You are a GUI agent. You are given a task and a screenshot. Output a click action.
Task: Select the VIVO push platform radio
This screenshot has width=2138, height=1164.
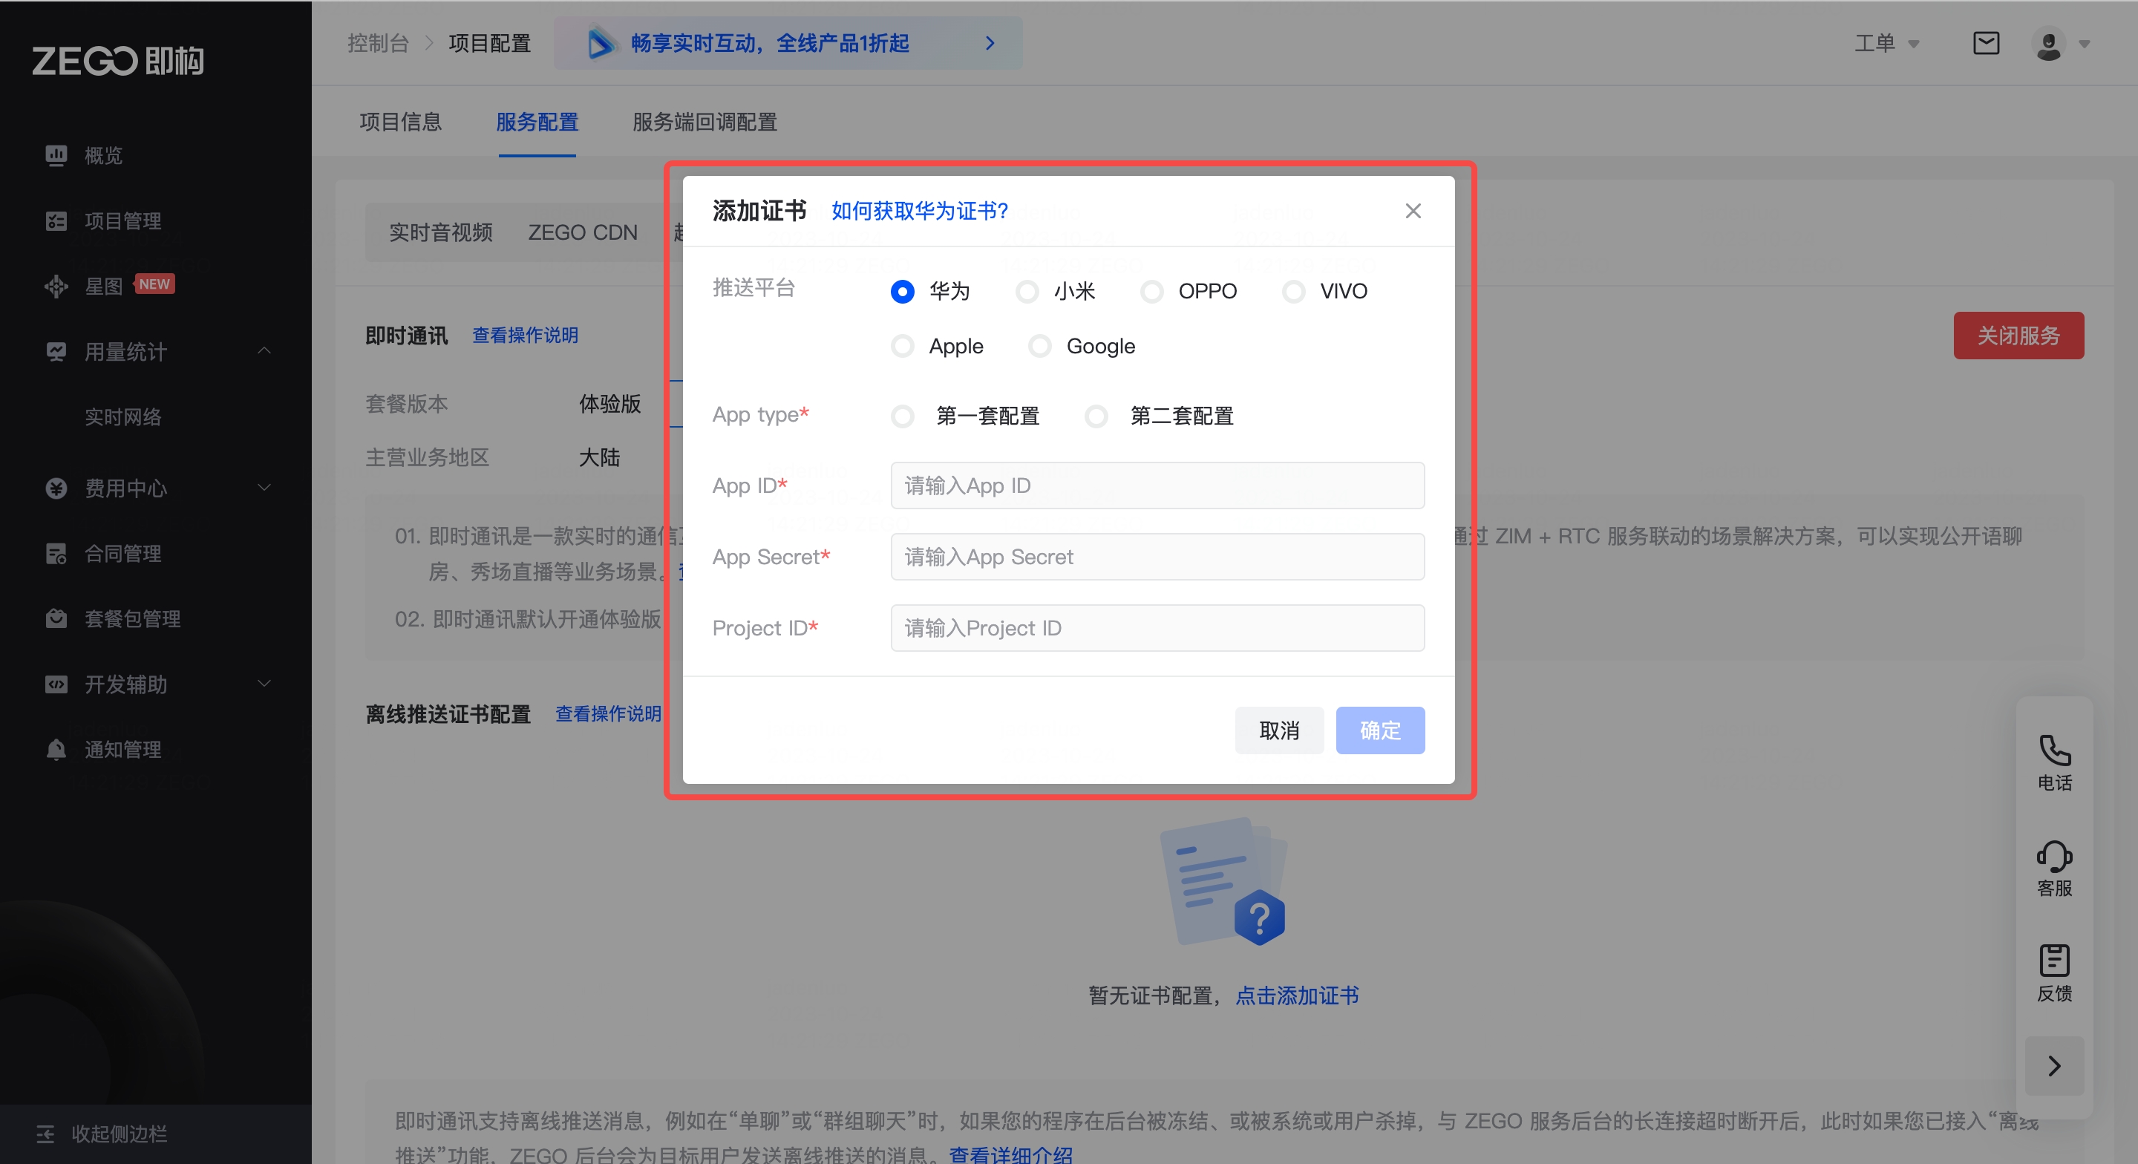pyautogui.click(x=1293, y=292)
